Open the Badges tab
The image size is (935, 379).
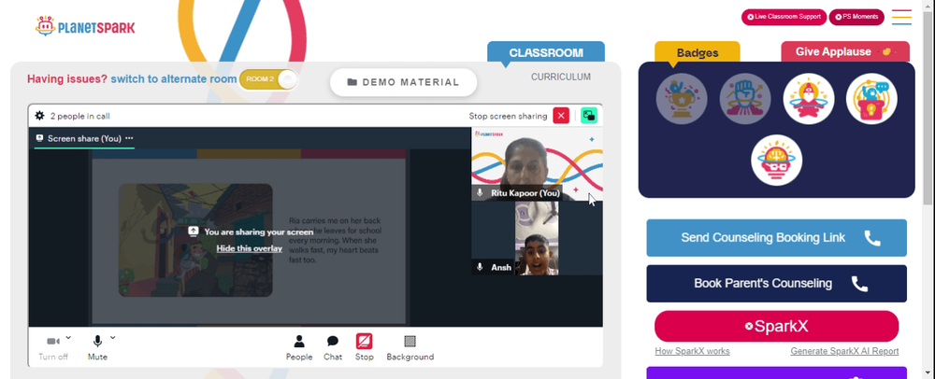click(698, 52)
